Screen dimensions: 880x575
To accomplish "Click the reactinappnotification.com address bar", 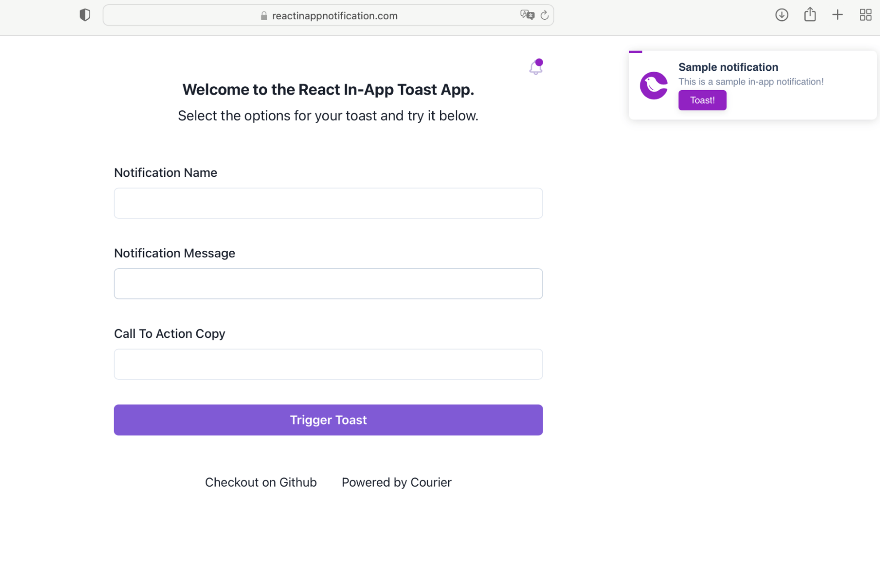I will click(335, 16).
